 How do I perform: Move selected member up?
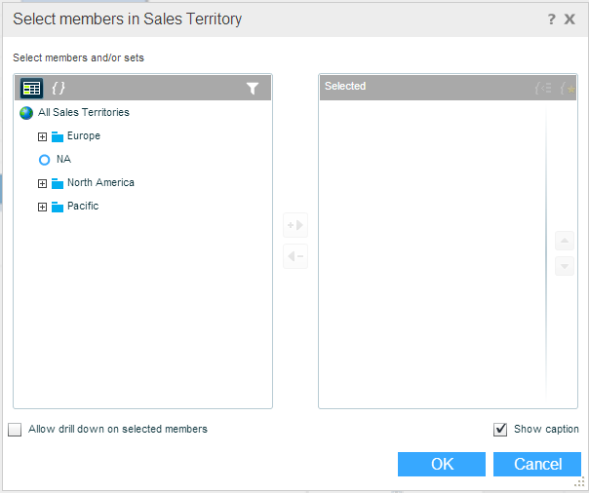pos(564,241)
